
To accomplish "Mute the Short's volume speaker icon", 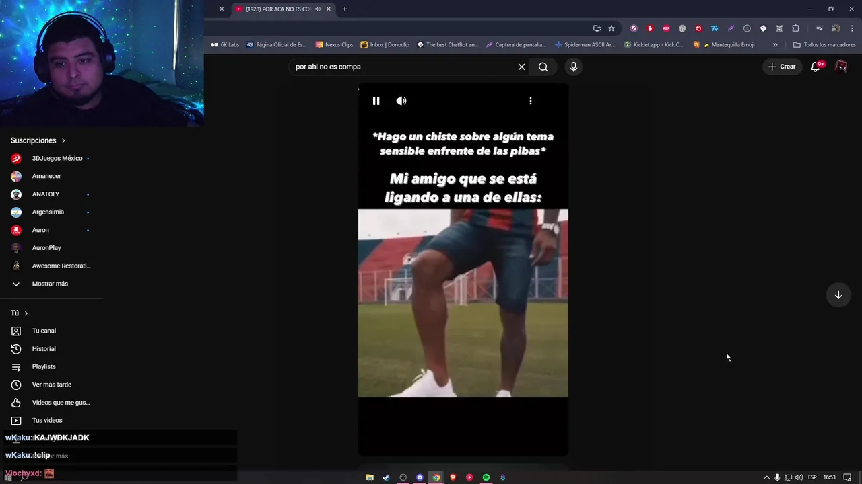I will tap(401, 101).
